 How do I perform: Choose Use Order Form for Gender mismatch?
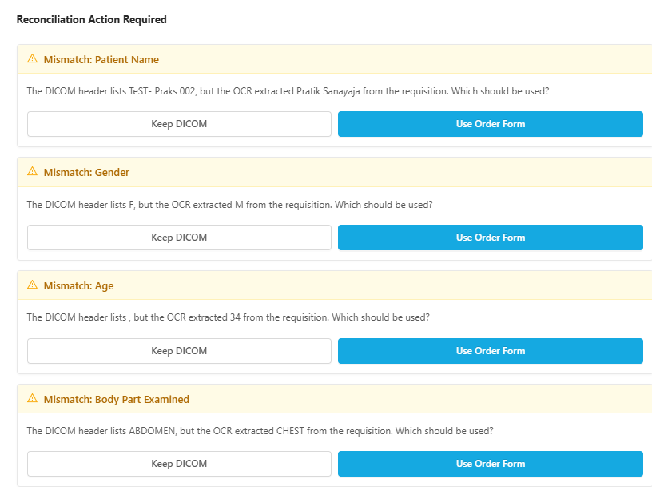(491, 238)
